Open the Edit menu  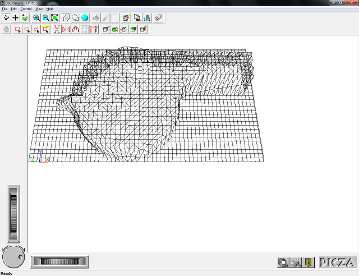click(x=13, y=9)
